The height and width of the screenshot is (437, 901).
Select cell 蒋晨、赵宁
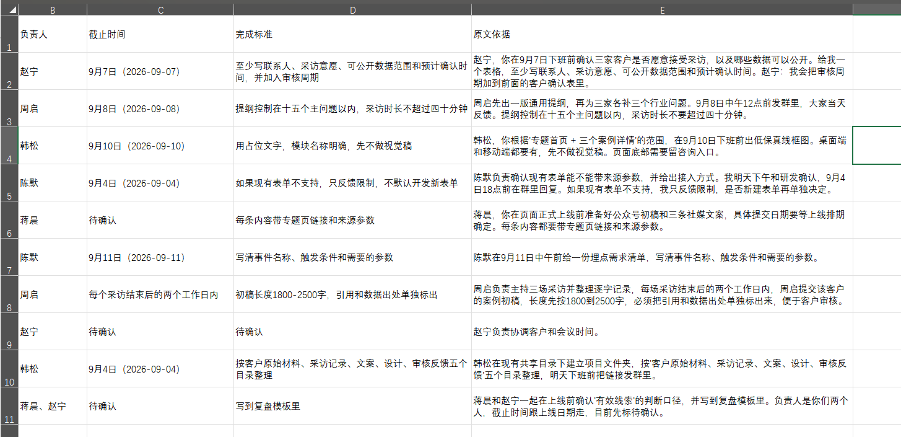click(53, 406)
